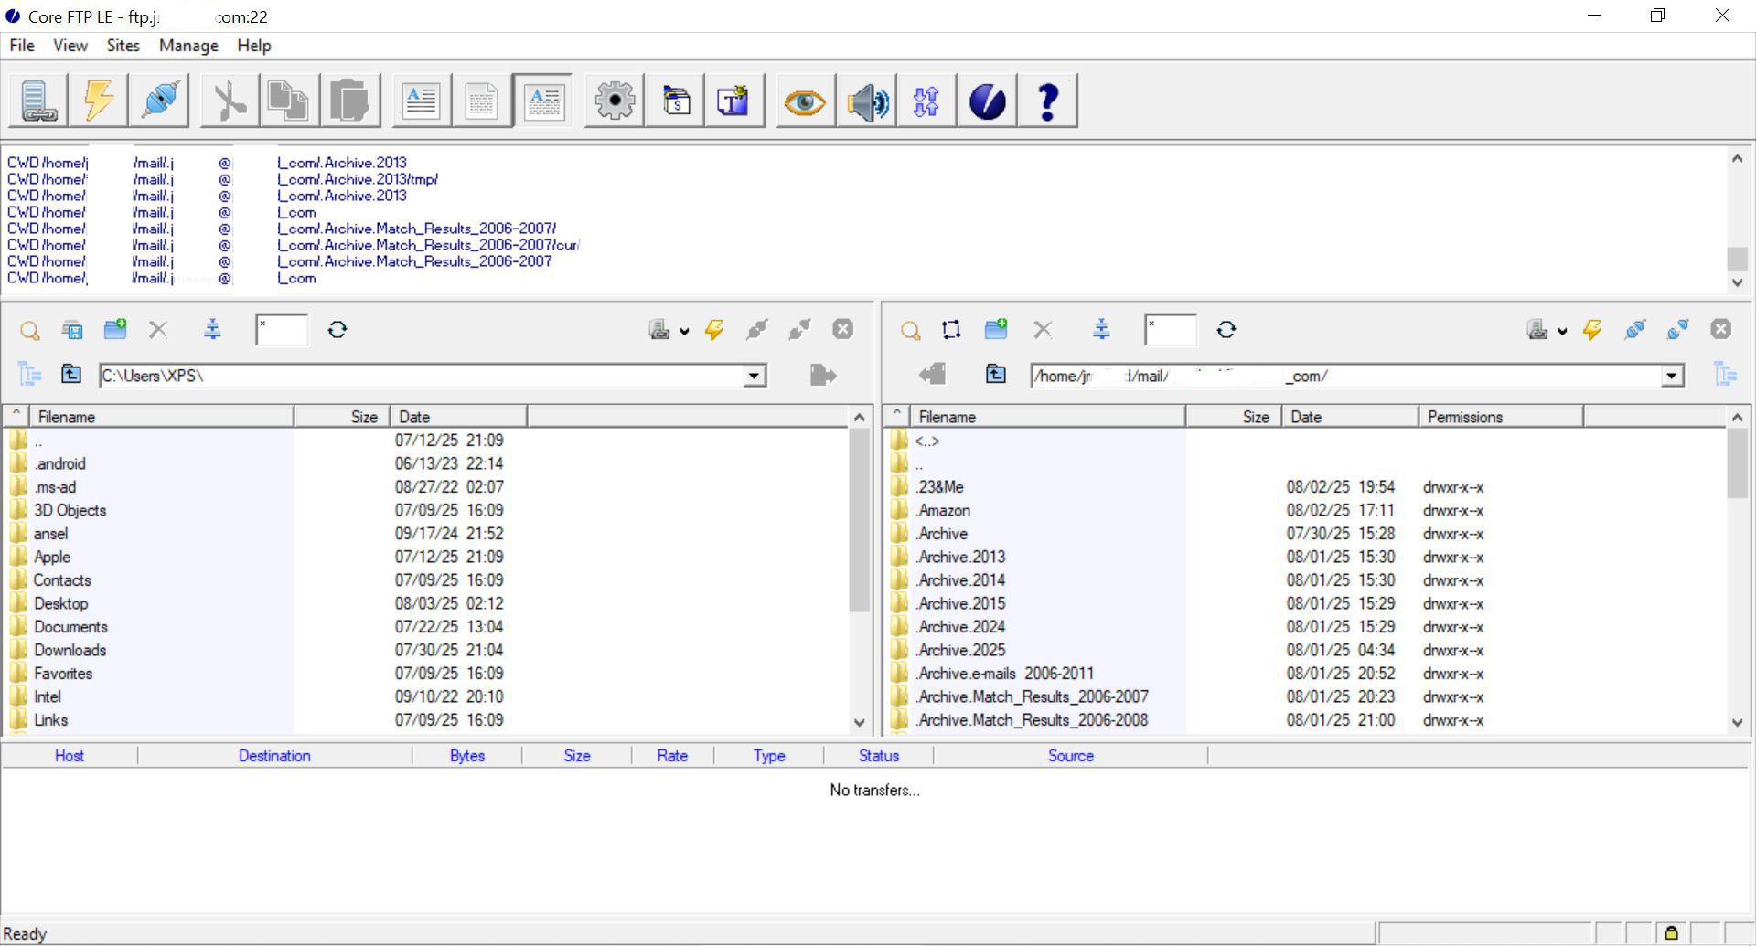Open the remote printer icon dropdown arrow
The width and height of the screenshot is (1756, 946).
pyautogui.click(x=1562, y=331)
